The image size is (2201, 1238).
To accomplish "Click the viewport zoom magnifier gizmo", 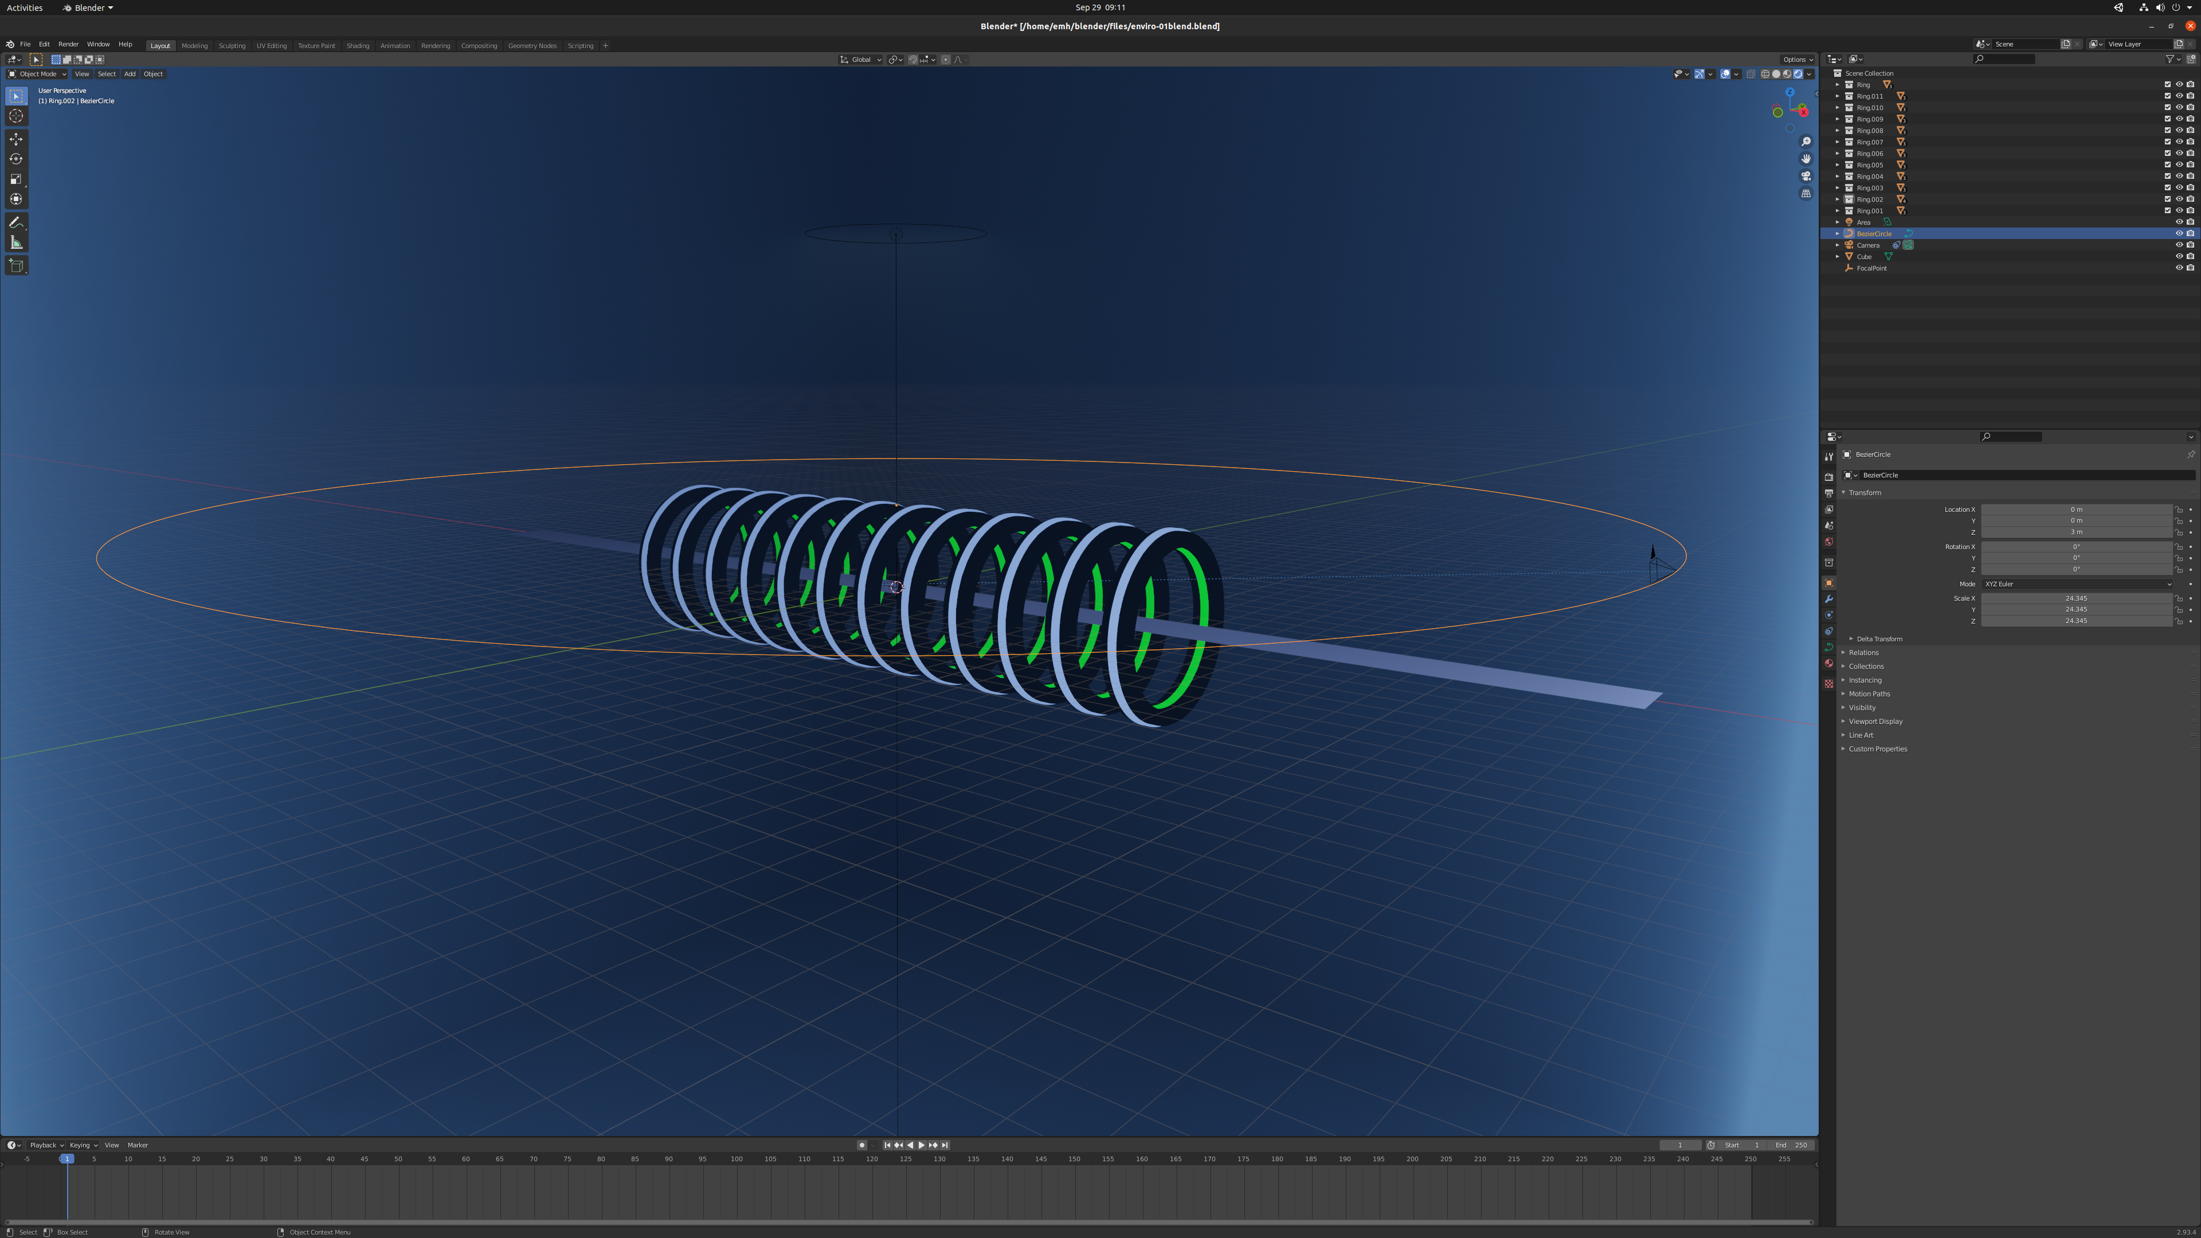I will [x=1806, y=142].
